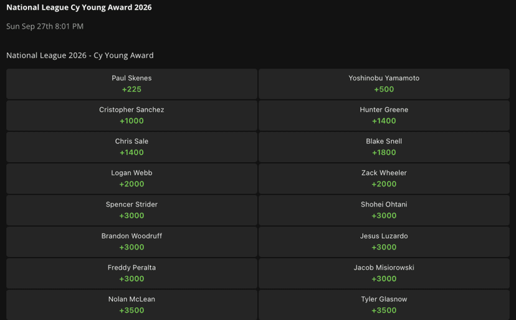Choose Zack Wheeler +2000 odds
The width and height of the screenshot is (516, 320).
[384, 178]
